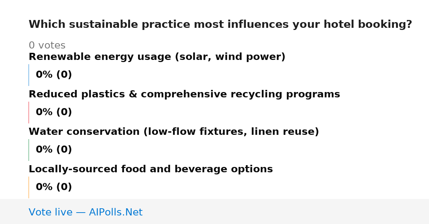The width and height of the screenshot is (429, 224).
Task: Click the blue bar for Renewable energy
Action: 29,75
